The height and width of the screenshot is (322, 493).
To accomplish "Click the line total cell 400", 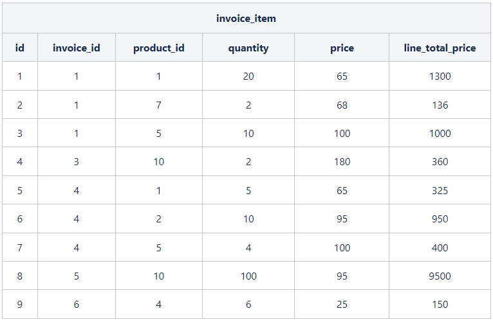I will tap(440, 248).
